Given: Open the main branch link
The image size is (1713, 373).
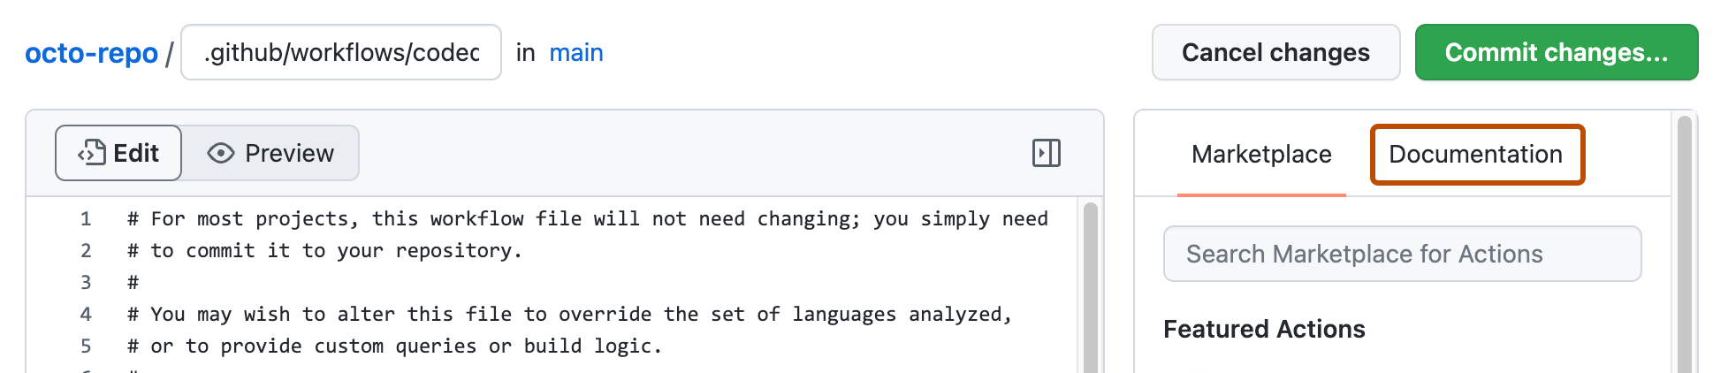Looking at the screenshot, I should click(x=575, y=53).
